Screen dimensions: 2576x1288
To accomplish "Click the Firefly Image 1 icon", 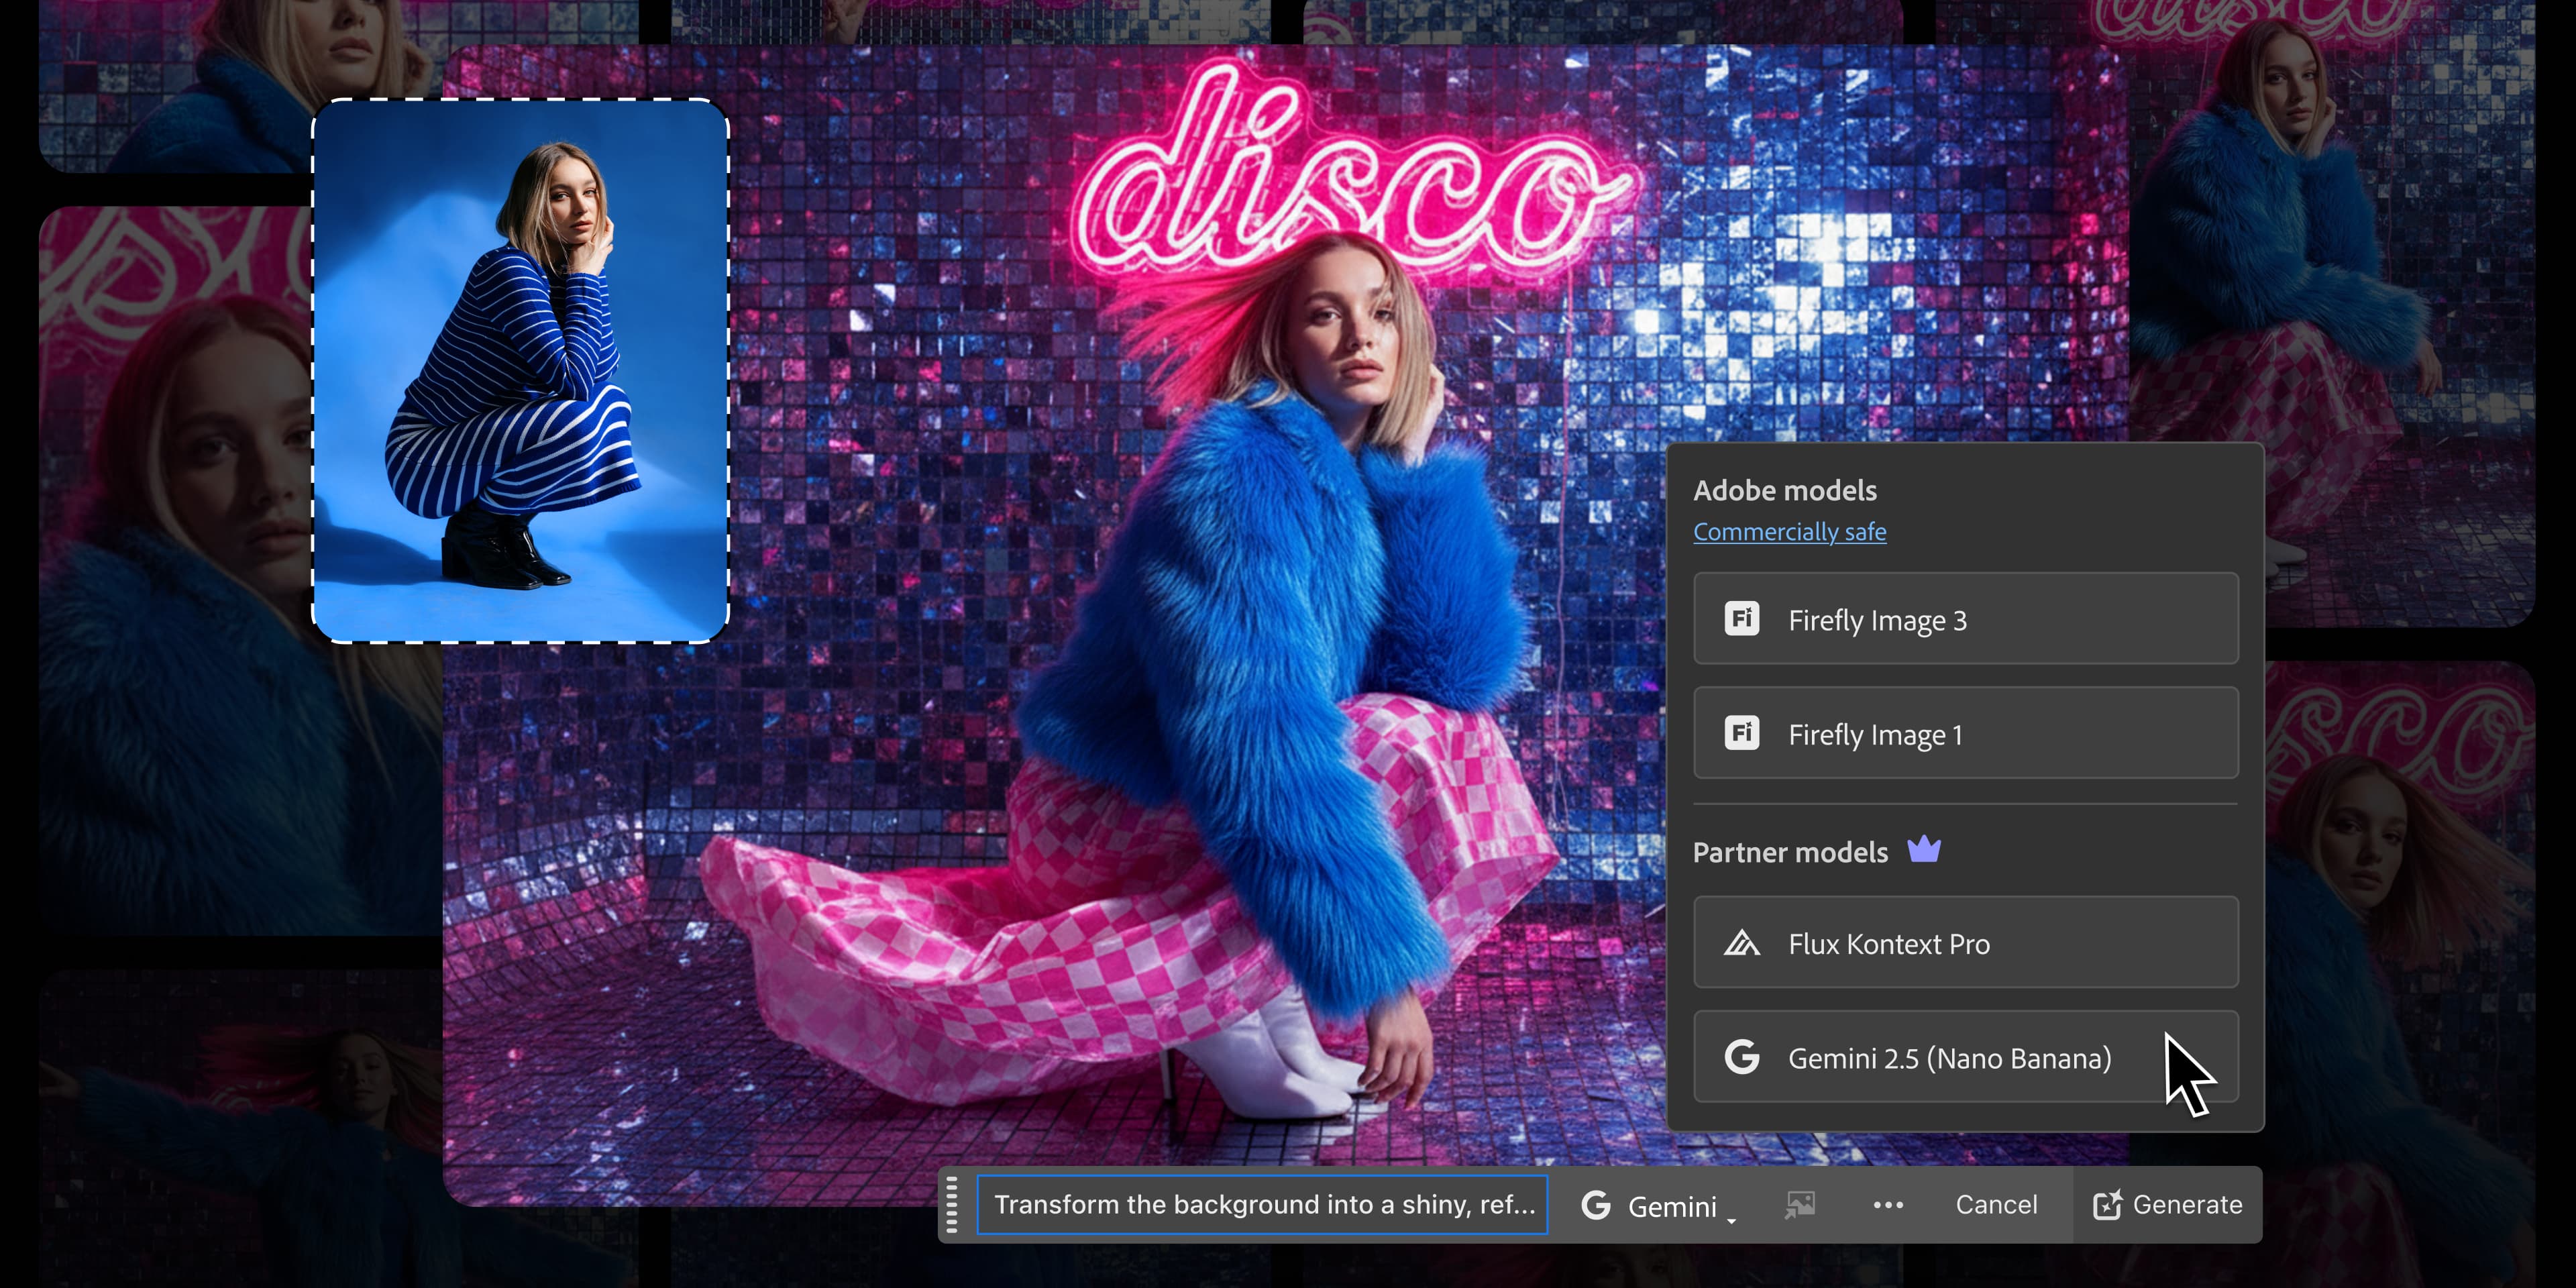I will click(1742, 733).
